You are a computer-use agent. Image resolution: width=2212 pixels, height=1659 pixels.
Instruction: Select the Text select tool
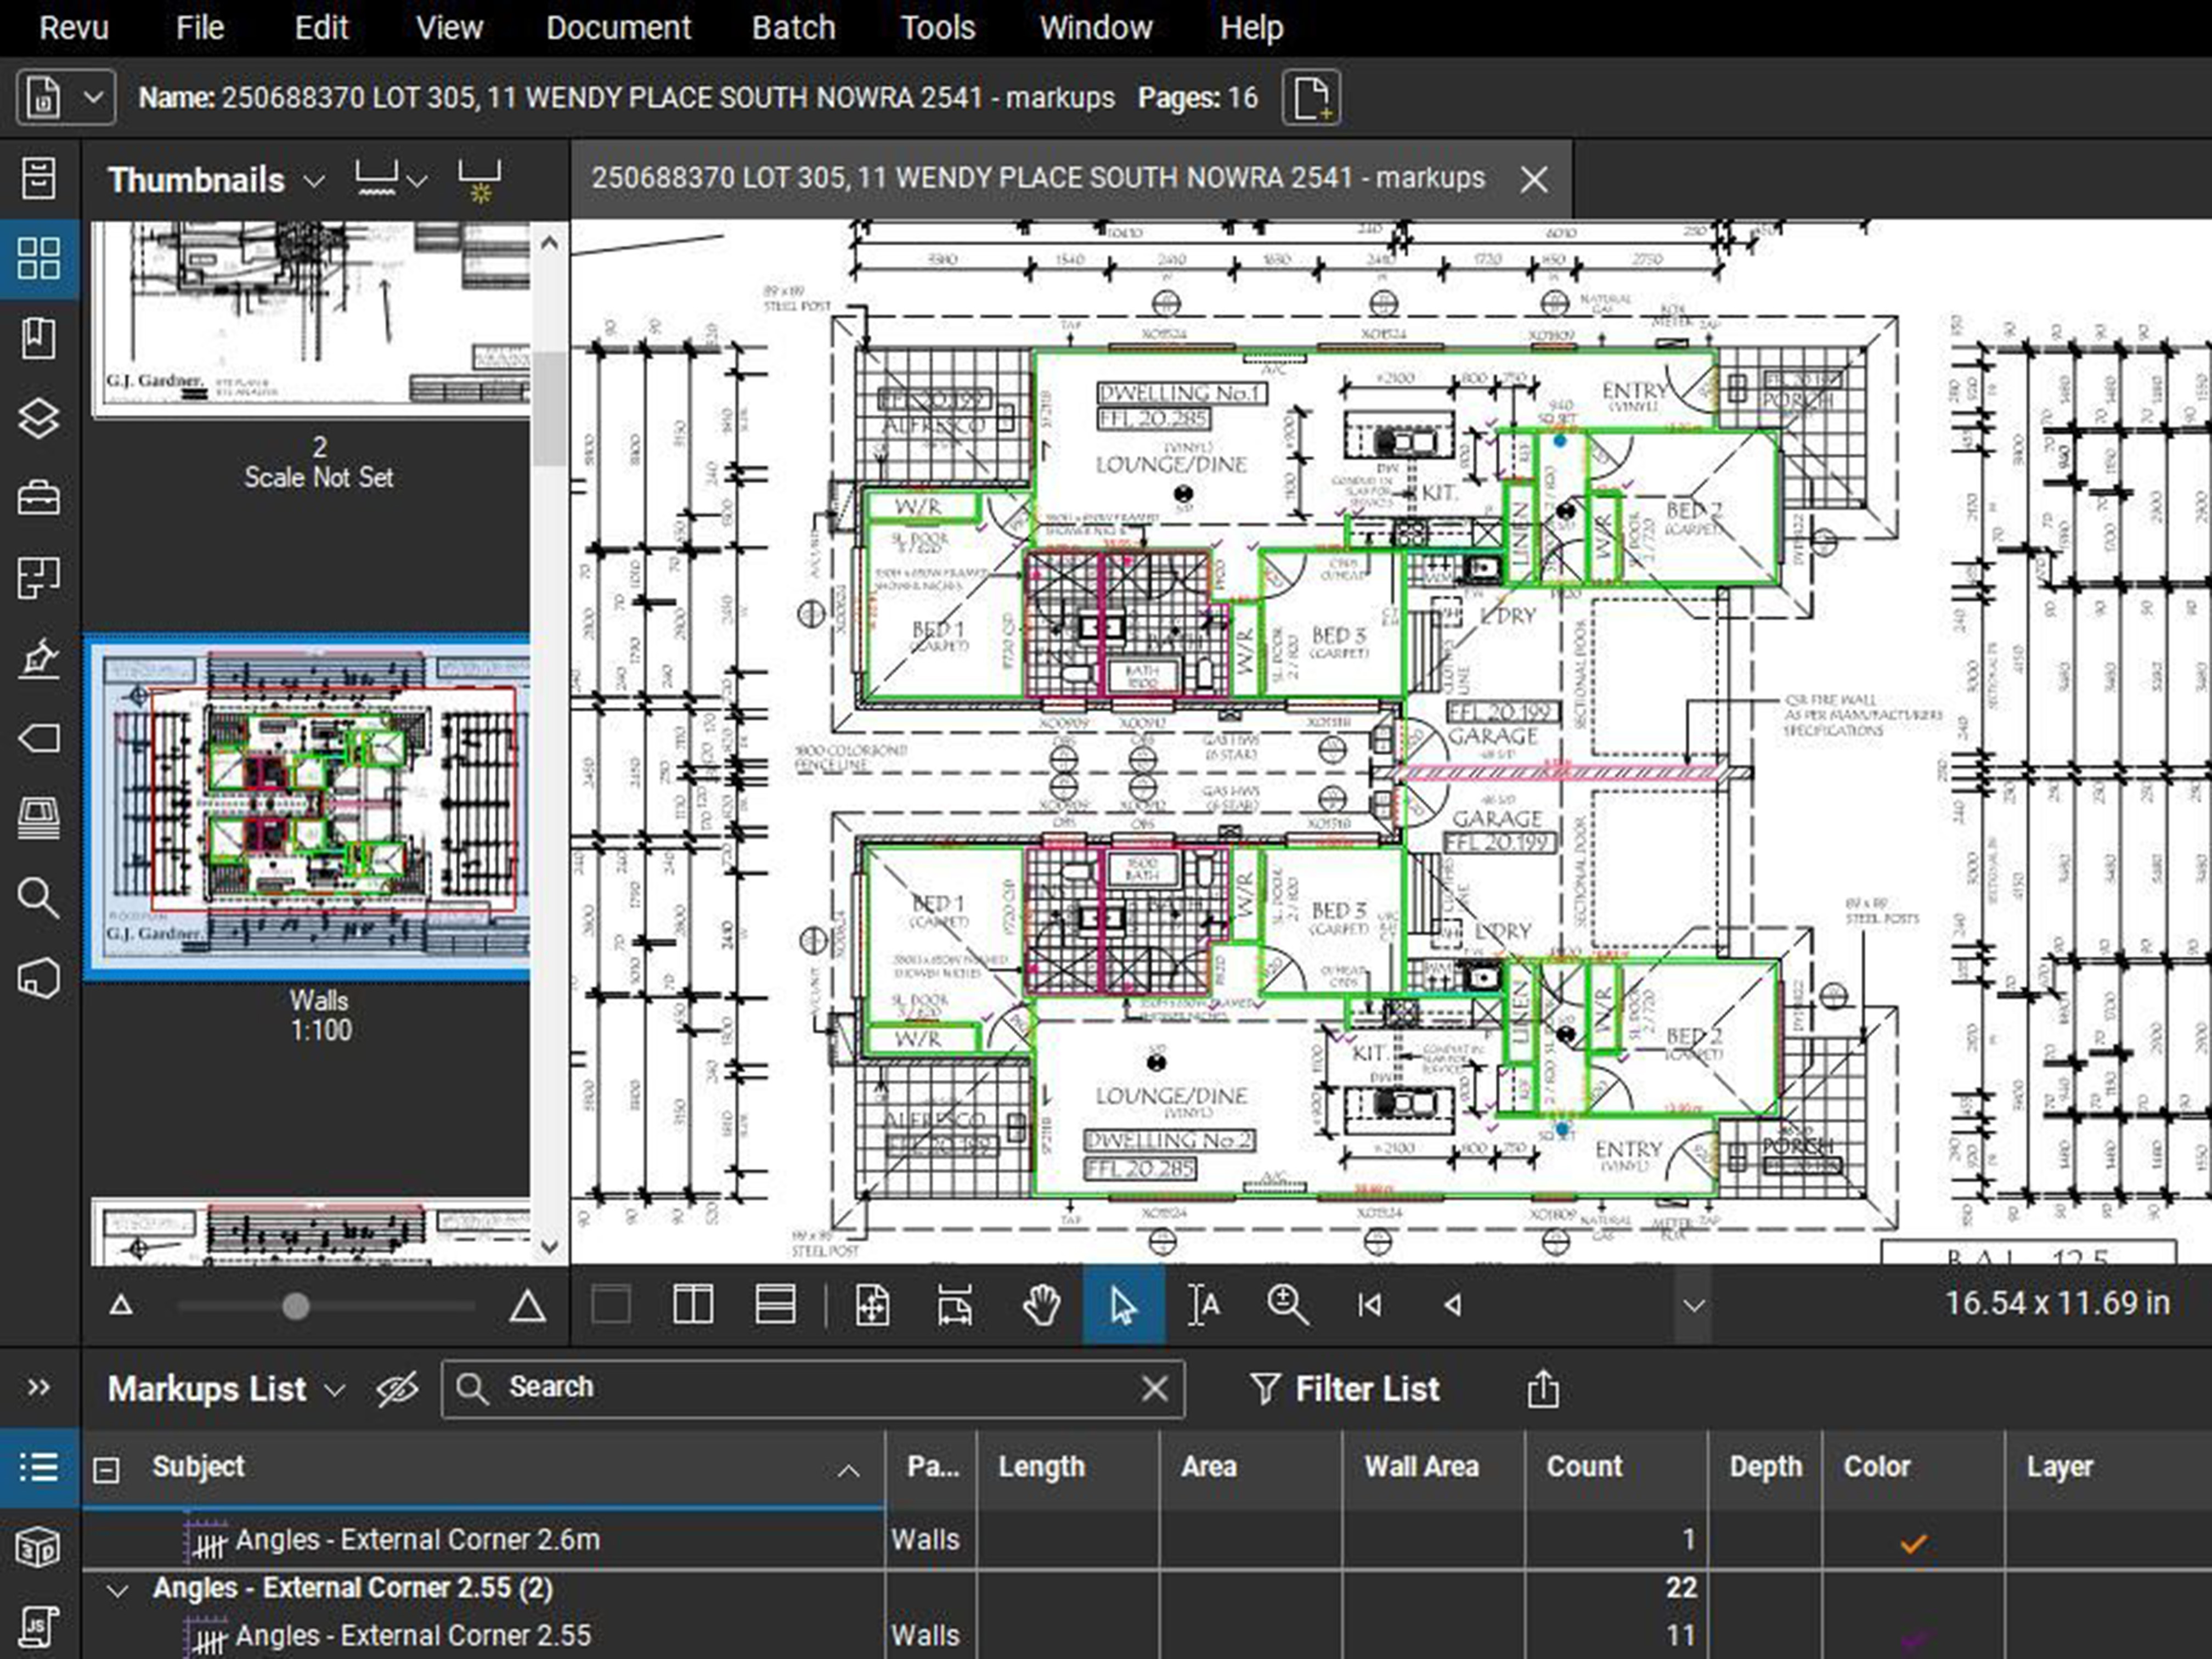tap(1204, 1305)
